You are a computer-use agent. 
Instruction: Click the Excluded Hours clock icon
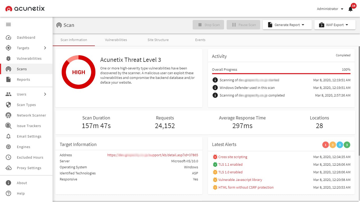(x=8, y=157)
